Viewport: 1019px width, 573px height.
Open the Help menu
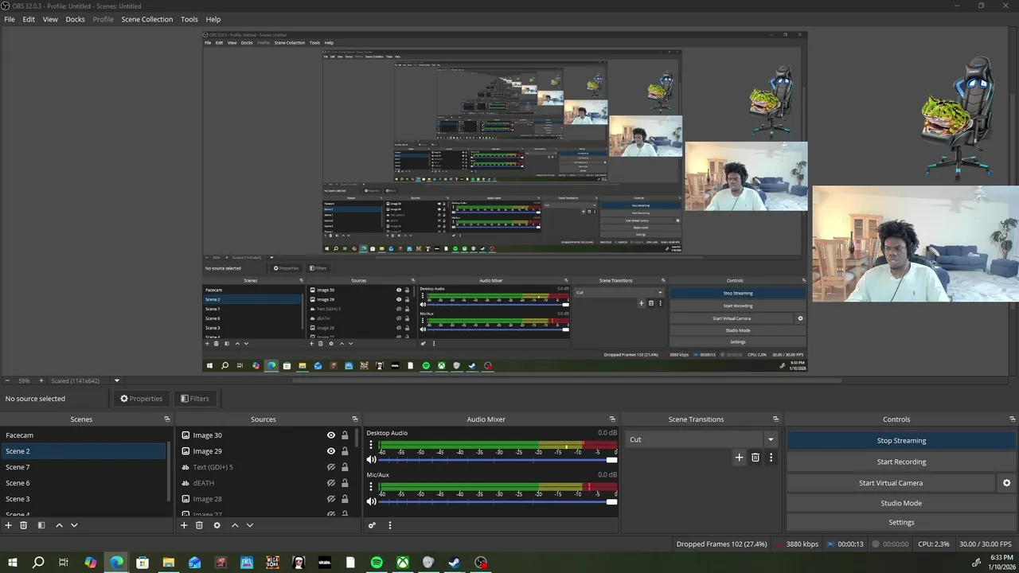(x=213, y=19)
